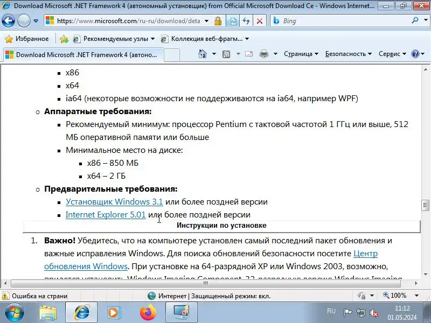Select the Download Microsoft .NET Framework 4 tab
The height and width of the screenshot is (323, 431).
pyautogui.click(x=84, y=55)
